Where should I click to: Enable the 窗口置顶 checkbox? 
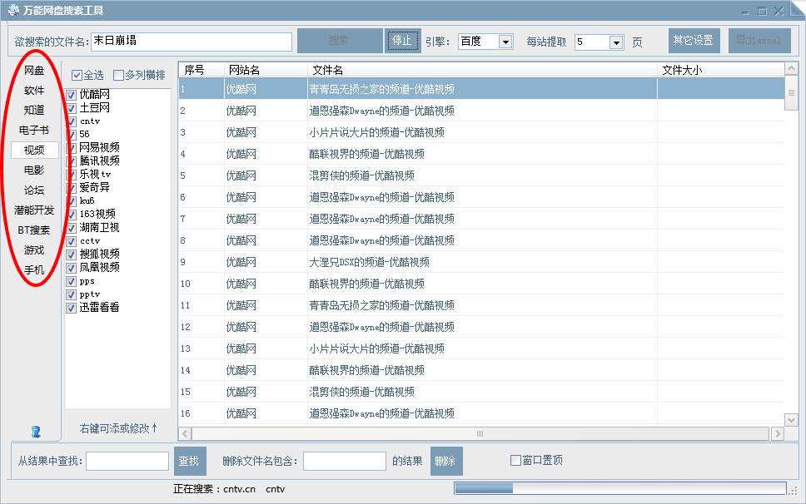click(515, 461)
